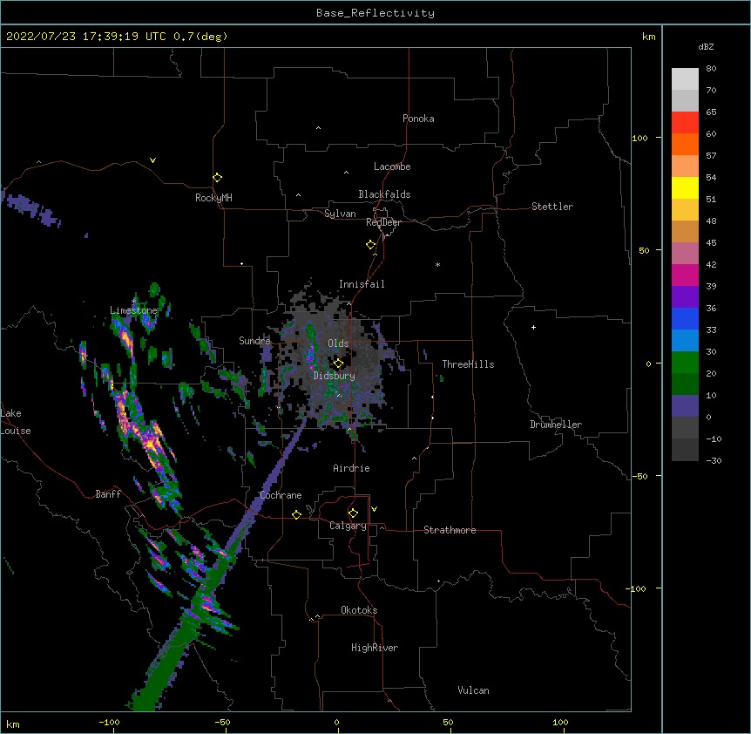This screenshot has width=751, height=734.
Task: Click the -50 tick on the right axis
Action: pos(639,476)
